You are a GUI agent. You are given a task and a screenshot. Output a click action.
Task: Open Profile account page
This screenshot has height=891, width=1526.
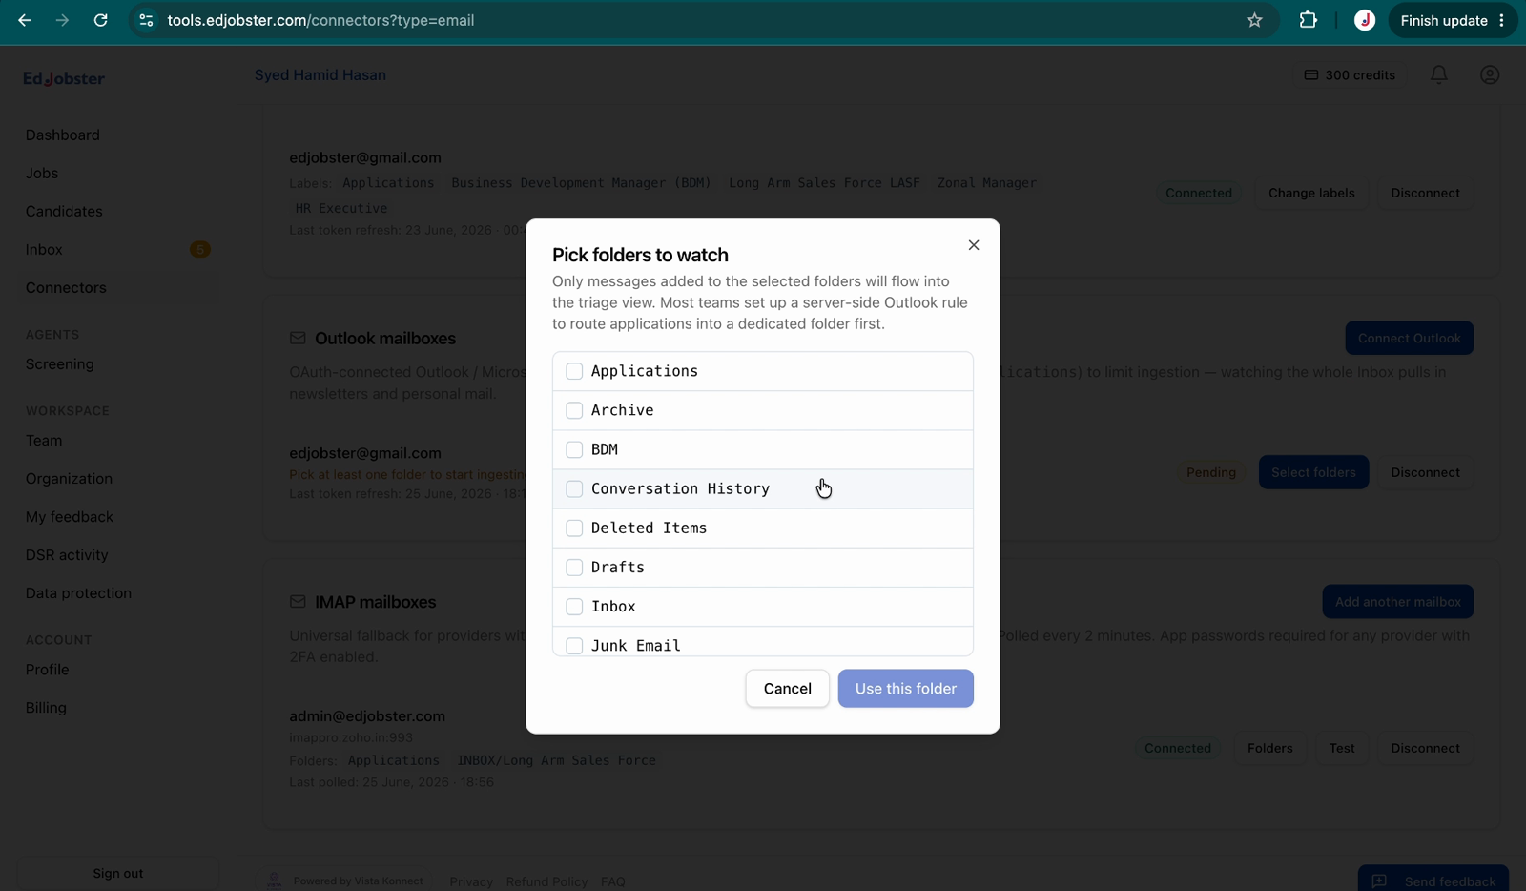tap(47, 670)
